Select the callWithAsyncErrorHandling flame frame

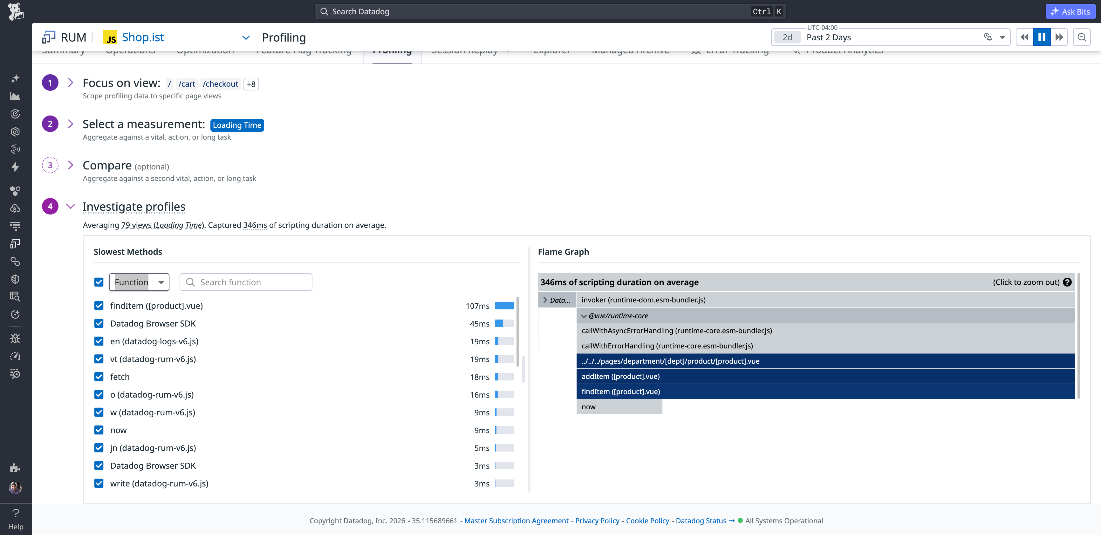tap(825, 331)
